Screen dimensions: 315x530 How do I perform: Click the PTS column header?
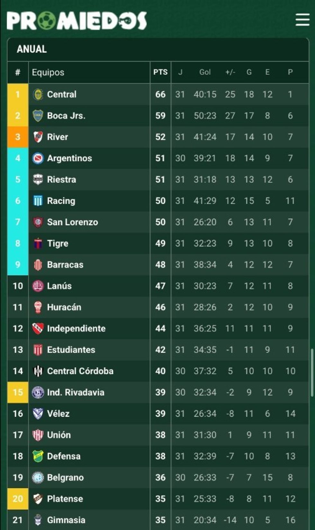160,72
